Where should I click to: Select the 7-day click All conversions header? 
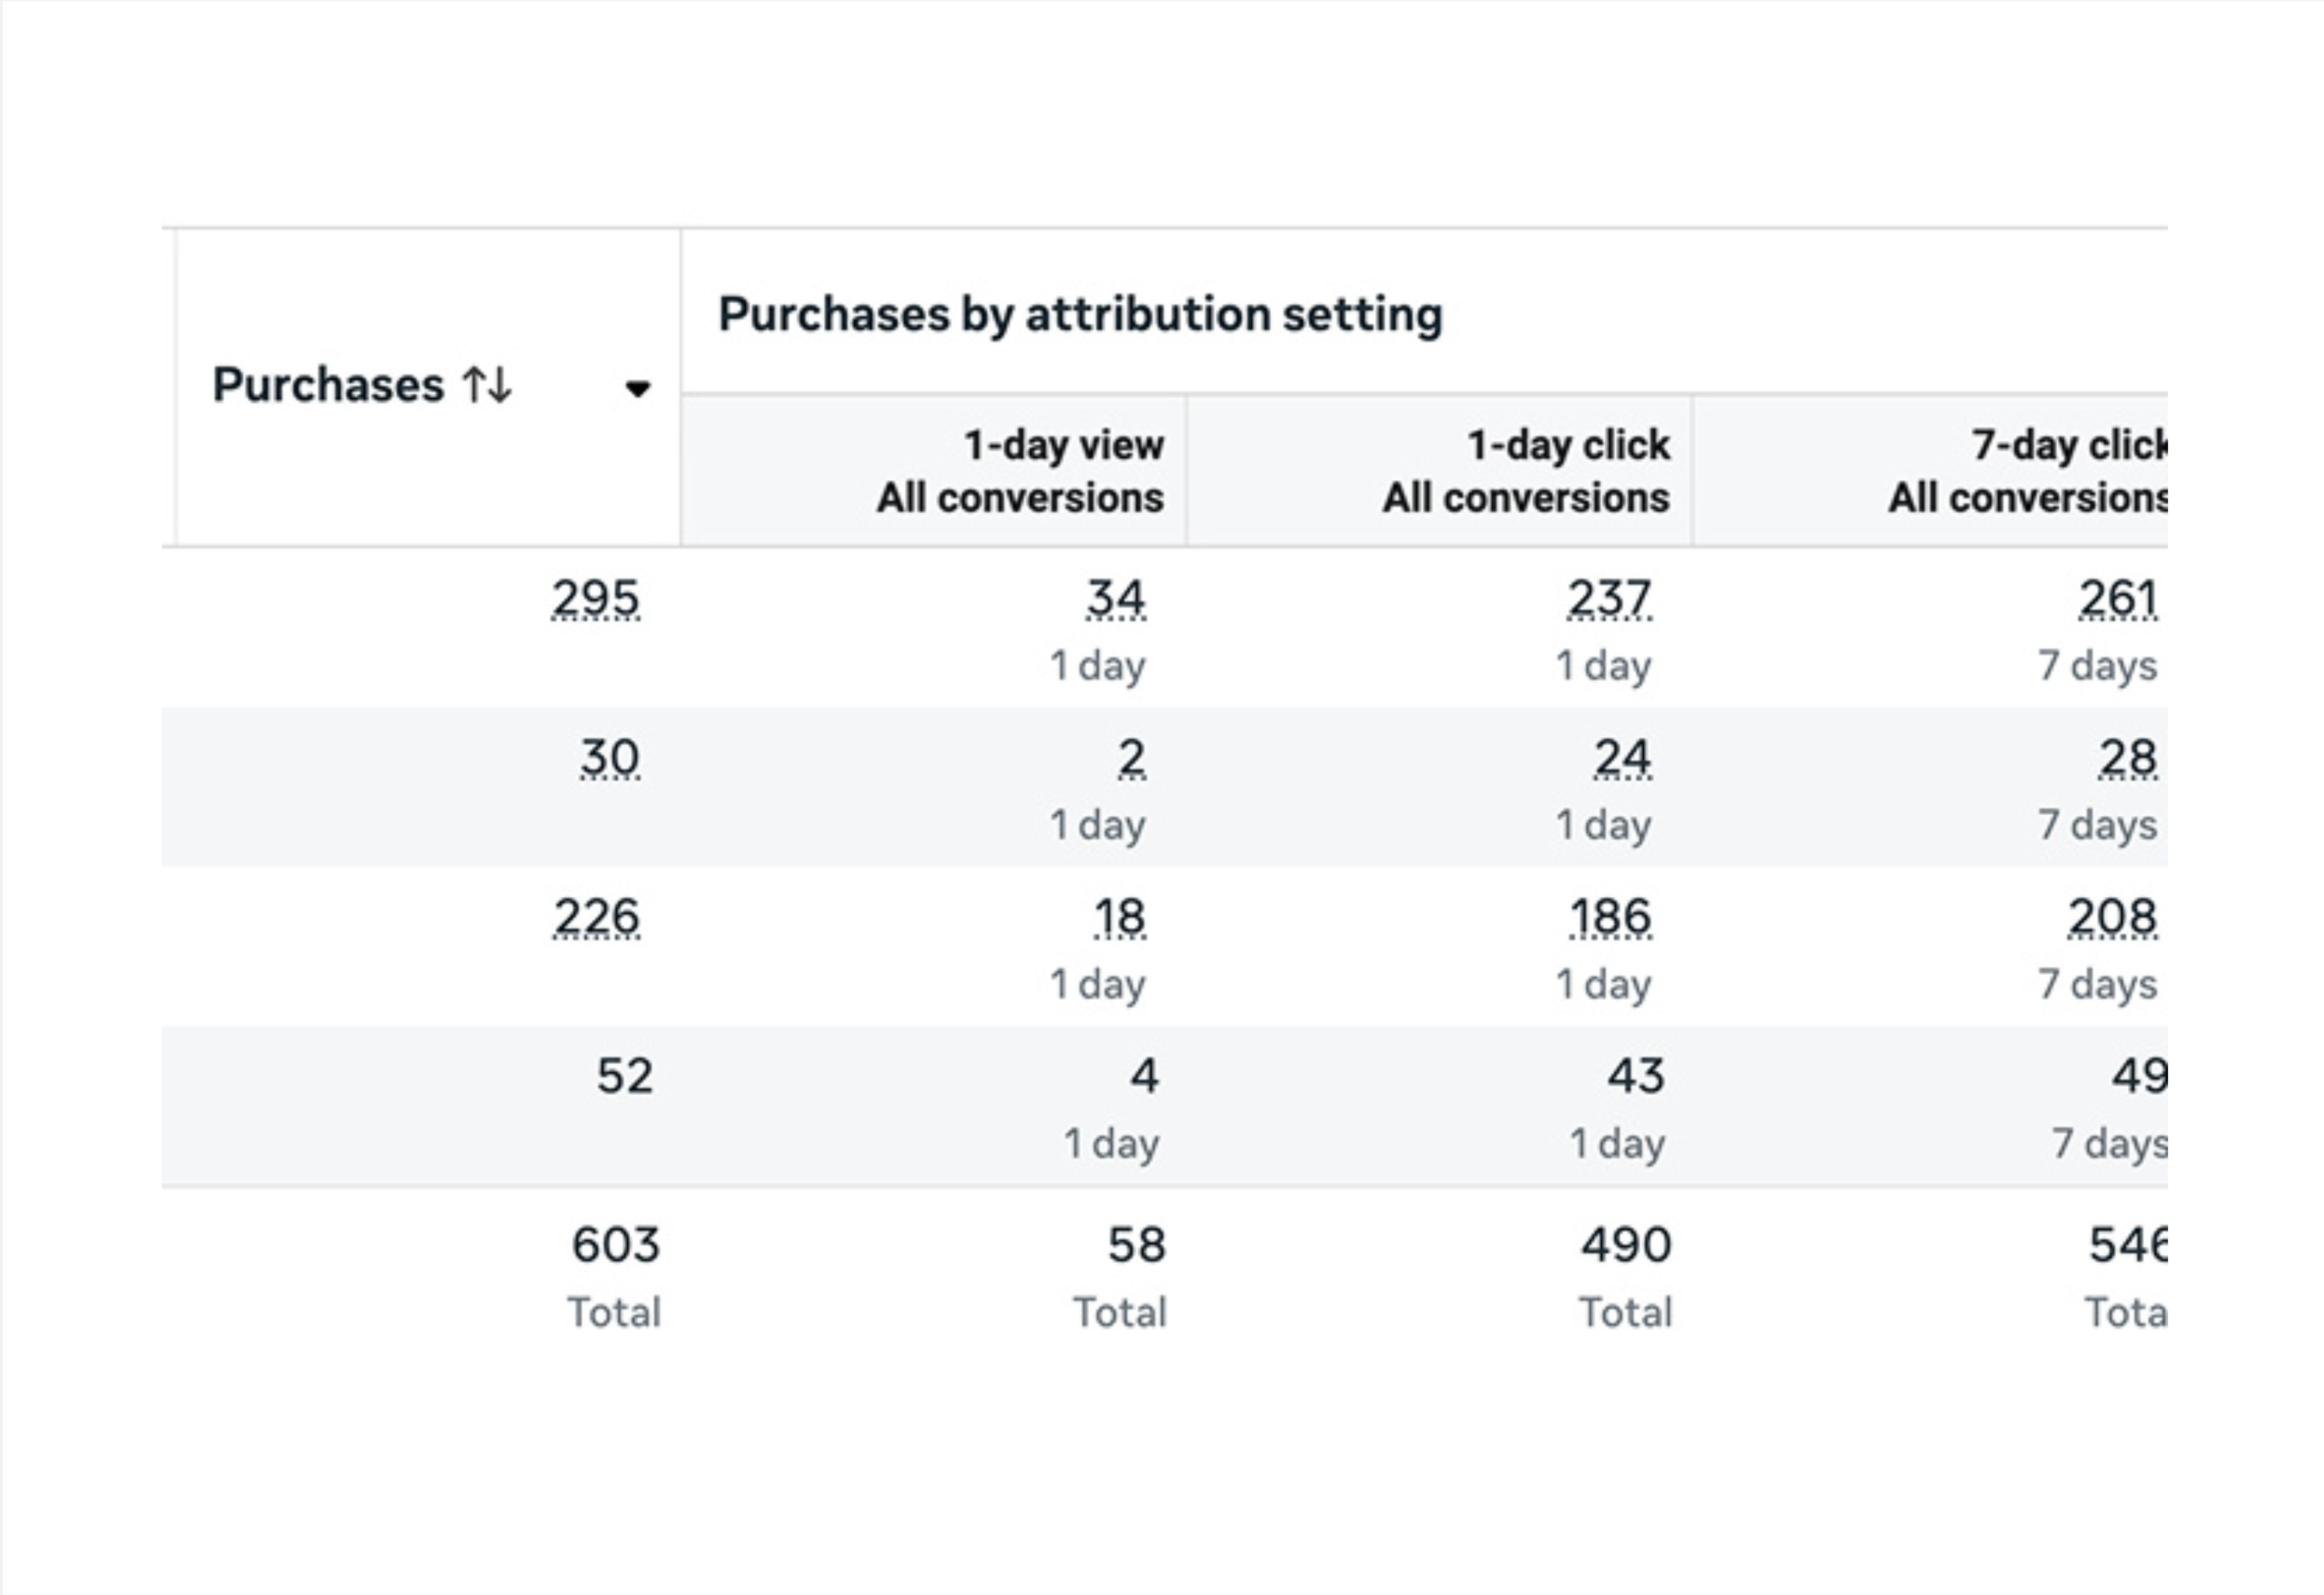point(2027,471)
